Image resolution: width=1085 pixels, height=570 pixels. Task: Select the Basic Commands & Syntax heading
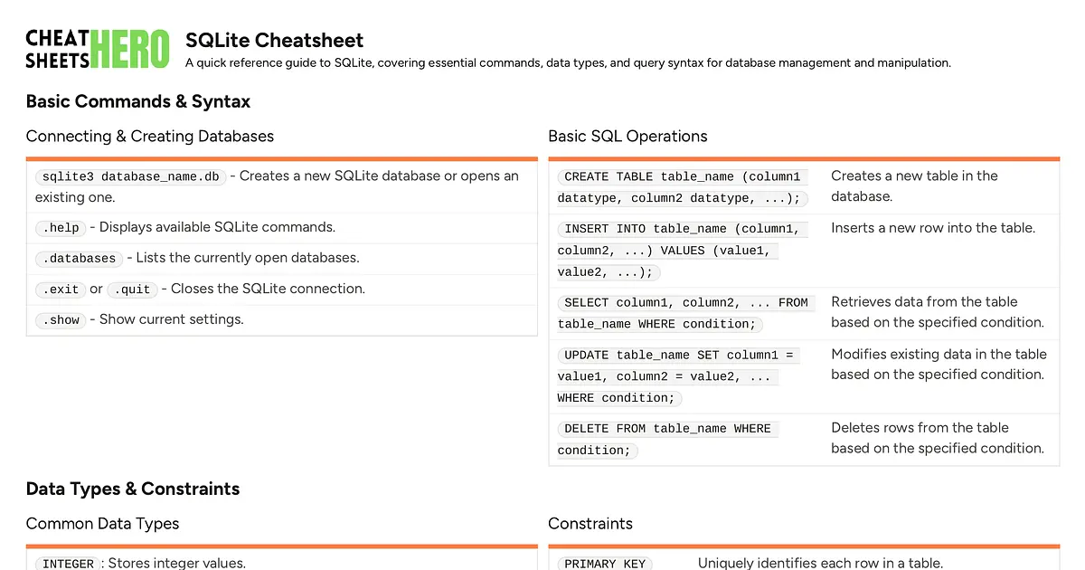138,101
